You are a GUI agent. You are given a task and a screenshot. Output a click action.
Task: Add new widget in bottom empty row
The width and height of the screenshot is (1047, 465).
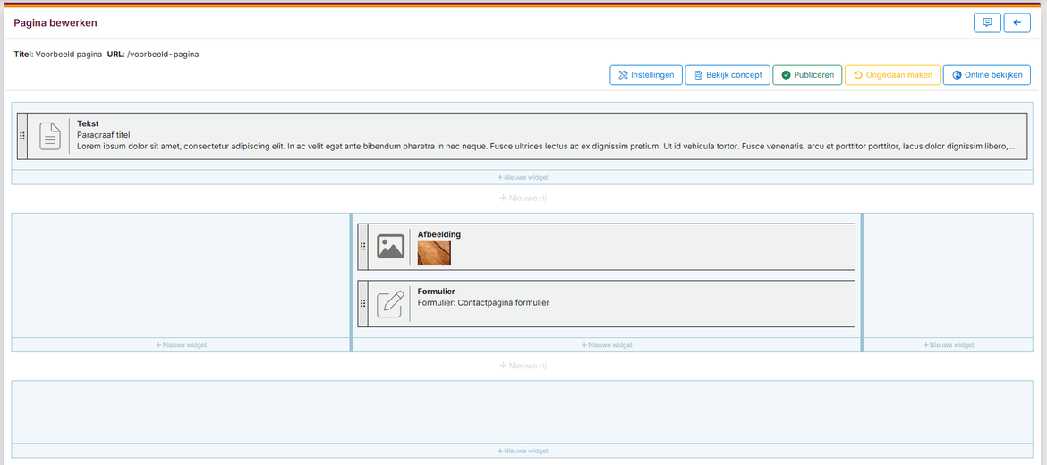click(x=523, y=451)
